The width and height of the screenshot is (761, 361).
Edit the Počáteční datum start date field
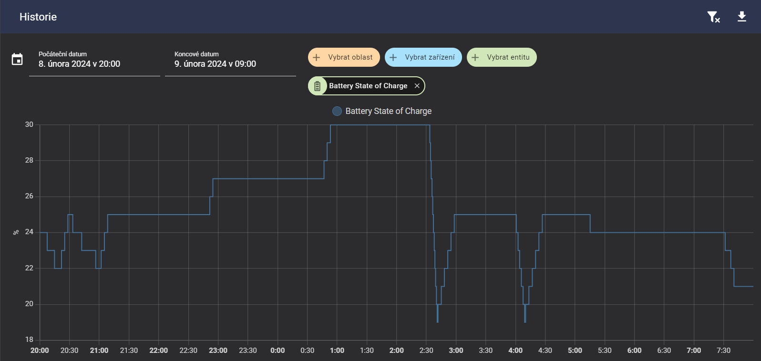click(x=94, y=62)
